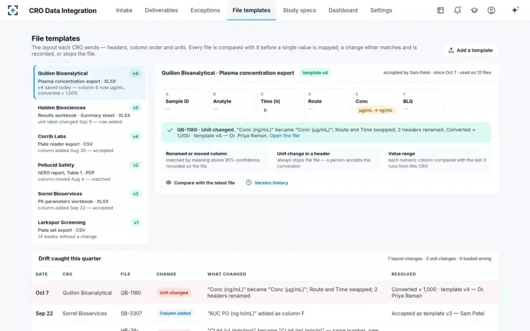530x331 pixels.
Task: Open the Exceptions tab
Action: click(x=205, y=10)
